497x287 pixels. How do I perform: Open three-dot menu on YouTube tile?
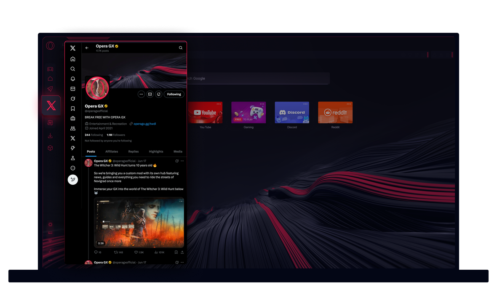point(219,104)
